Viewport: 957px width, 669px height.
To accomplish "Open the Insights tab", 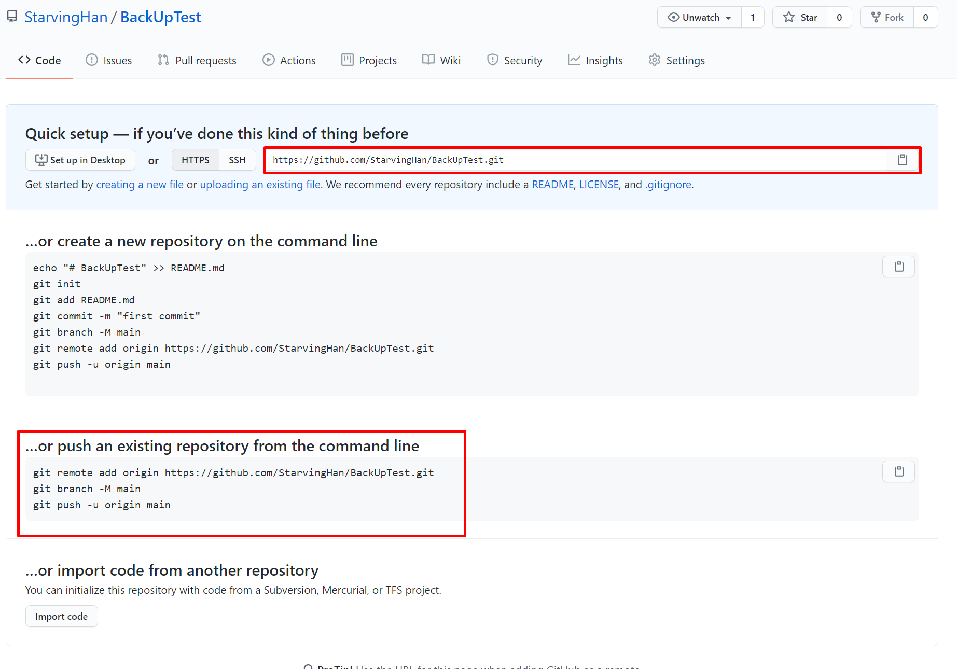I will click(595, 60).
